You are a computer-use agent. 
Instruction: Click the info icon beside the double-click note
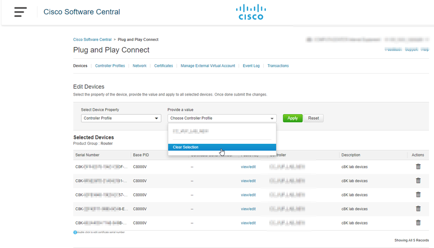click(75, 232)
